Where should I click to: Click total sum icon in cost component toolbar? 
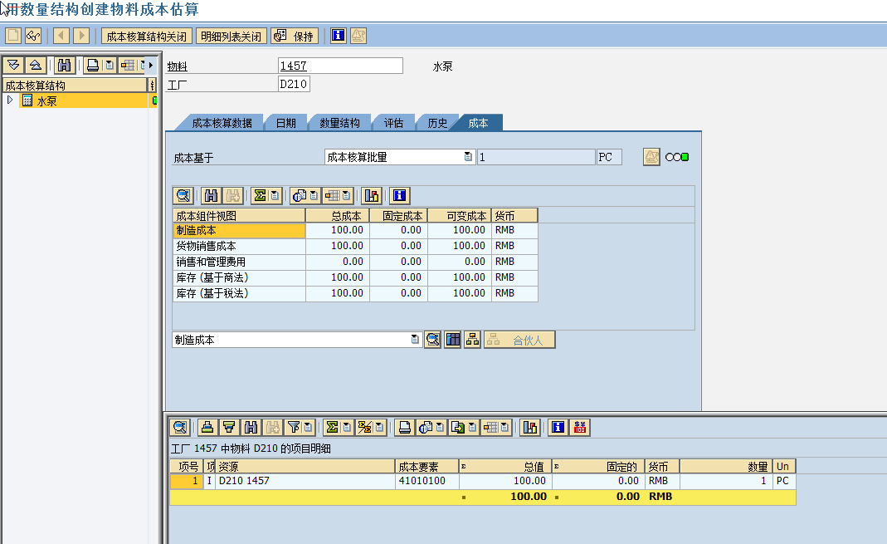[x=260, y=195]
